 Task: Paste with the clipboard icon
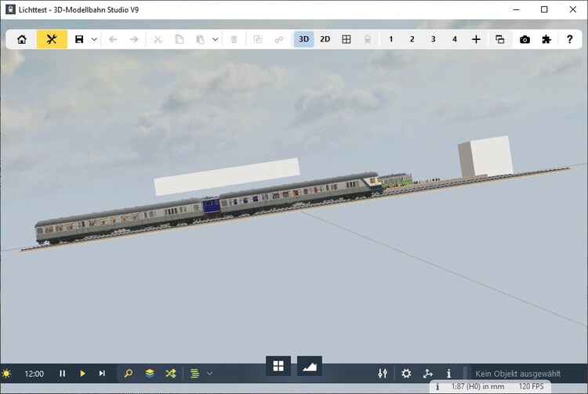200,39
